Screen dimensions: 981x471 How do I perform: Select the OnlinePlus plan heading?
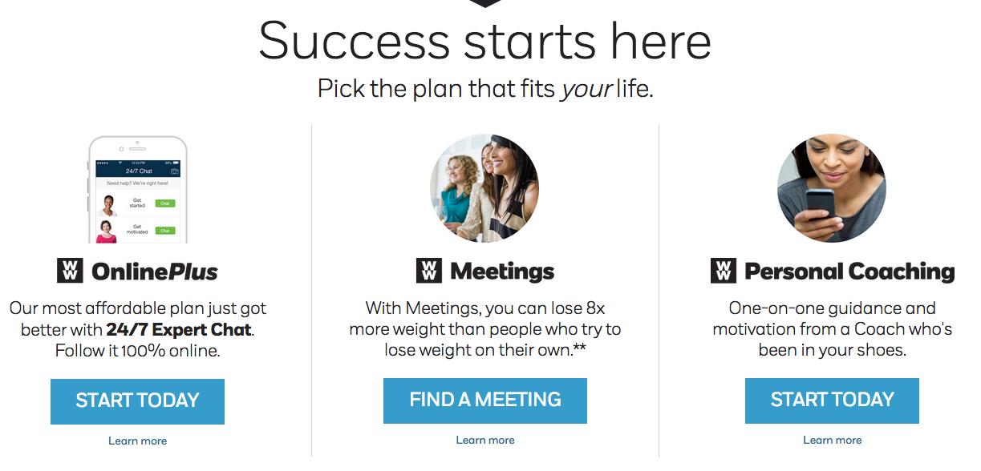click(154, 272)
